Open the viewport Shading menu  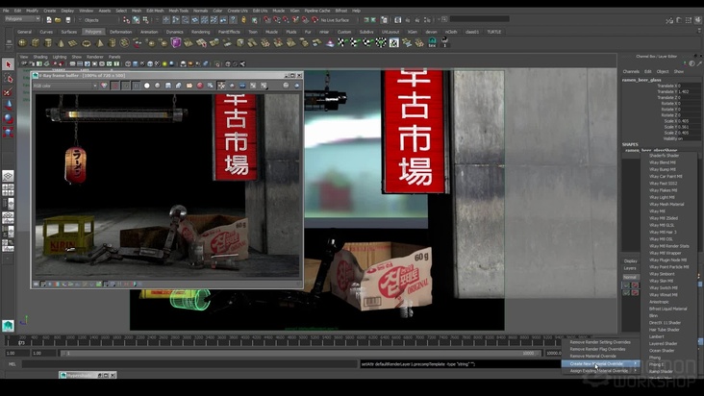coord(40,57)
